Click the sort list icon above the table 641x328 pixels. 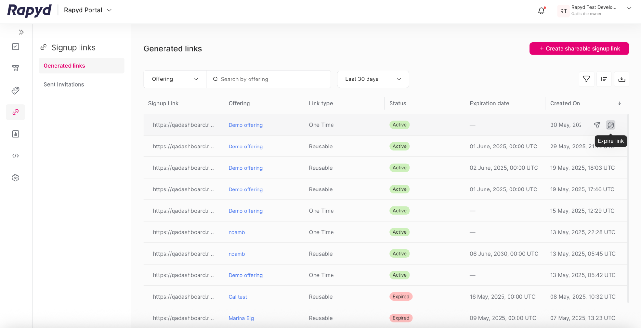pos(604,79)
